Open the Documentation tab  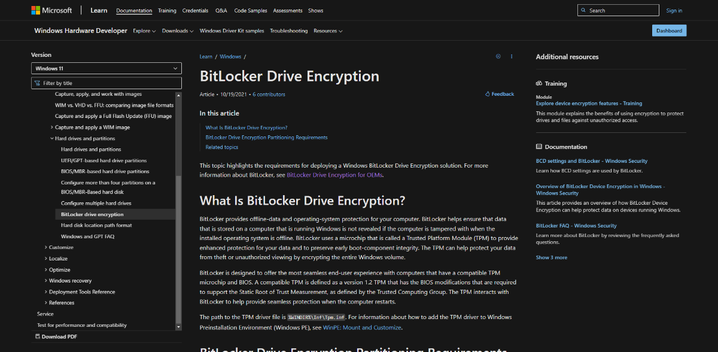[134, 11]
